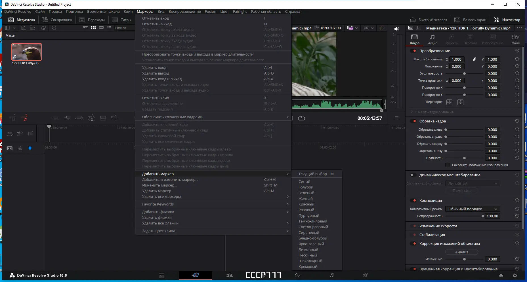Viewport: 527px width, 282px height.
Task: Switch media pool to thumbnail grid view
Action: point(93,28)
